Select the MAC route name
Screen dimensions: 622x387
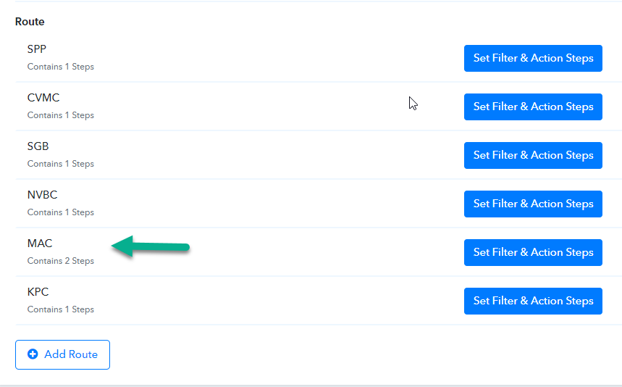coord(40,244)
